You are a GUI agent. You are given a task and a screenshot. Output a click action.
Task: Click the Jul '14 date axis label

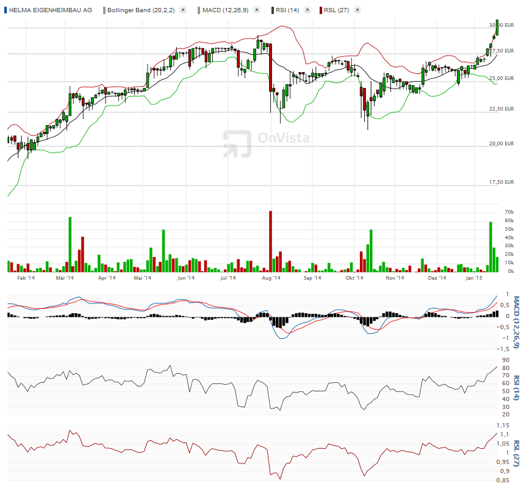point(228,278)
